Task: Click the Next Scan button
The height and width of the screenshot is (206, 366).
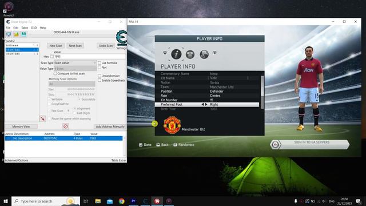Action: pyautogui.click(x=75, y=46)
